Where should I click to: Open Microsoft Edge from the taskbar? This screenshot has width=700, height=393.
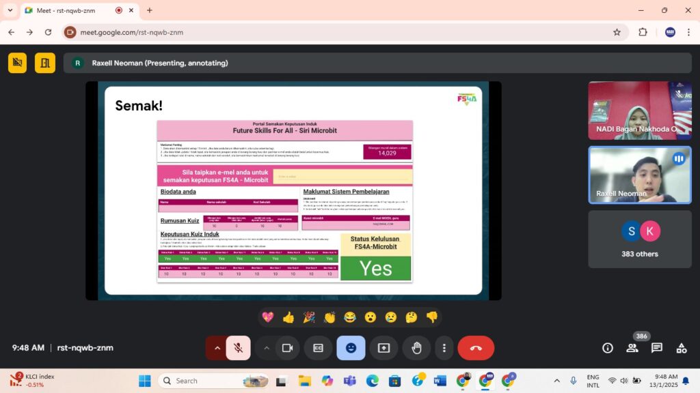pyautogui.click(x=373, y=381)
